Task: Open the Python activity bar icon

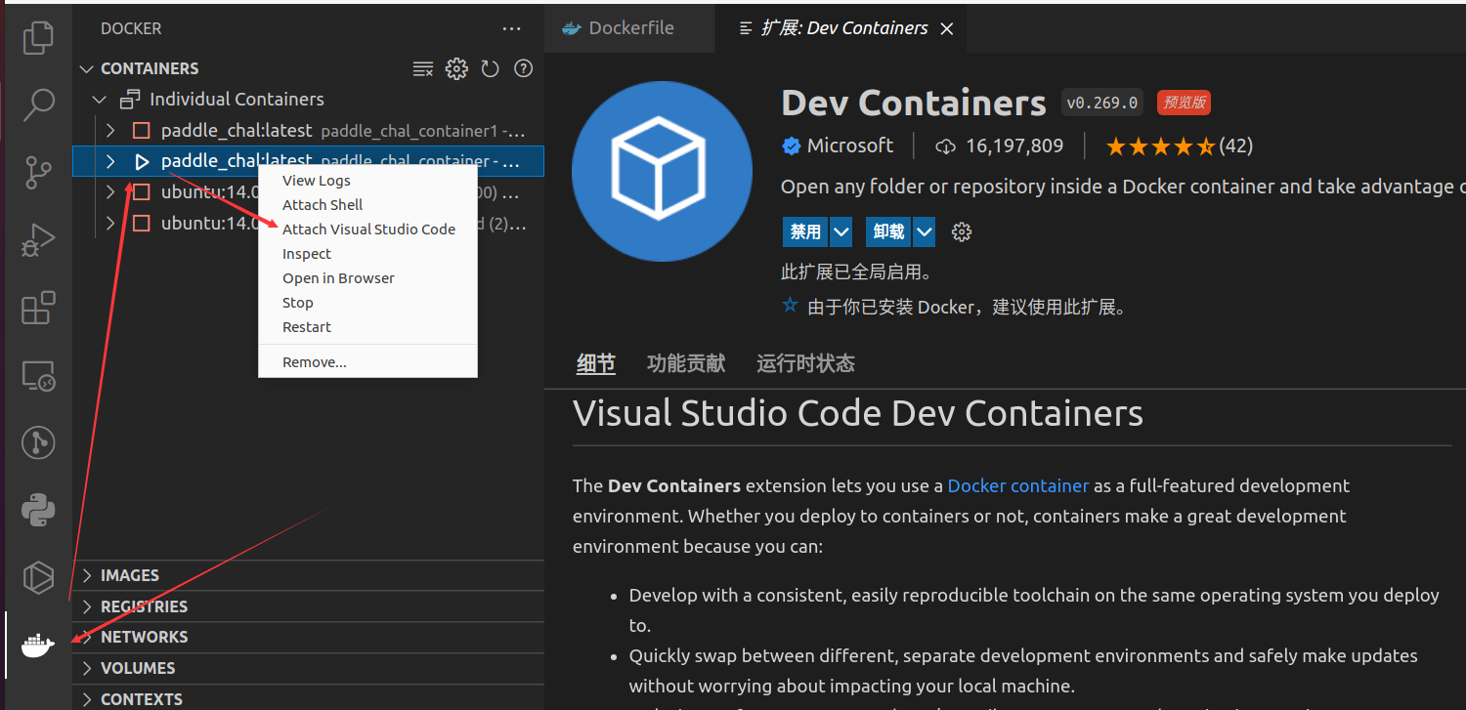Action: click(x=38, y=510)
